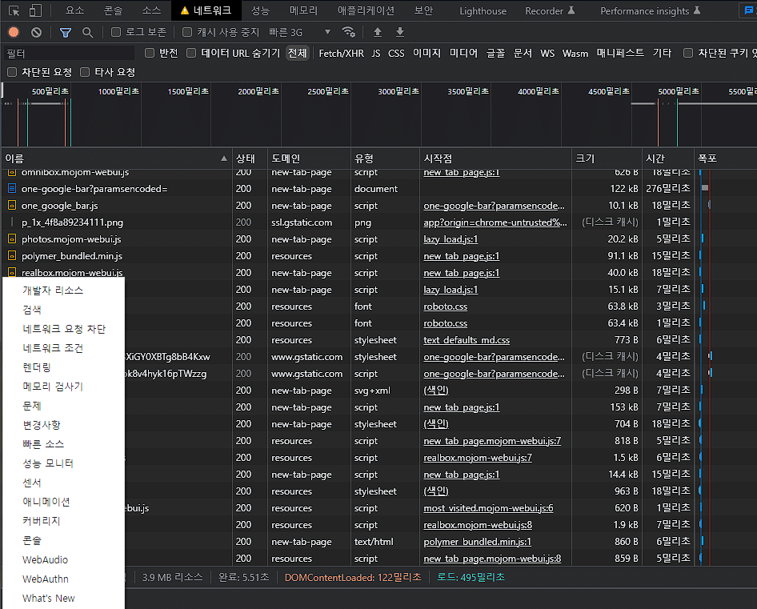Choose 센서 from the menu
Image resolution: width=757 pixels, height=609 pixels.
pyautogui.click(x=63, y=483)
